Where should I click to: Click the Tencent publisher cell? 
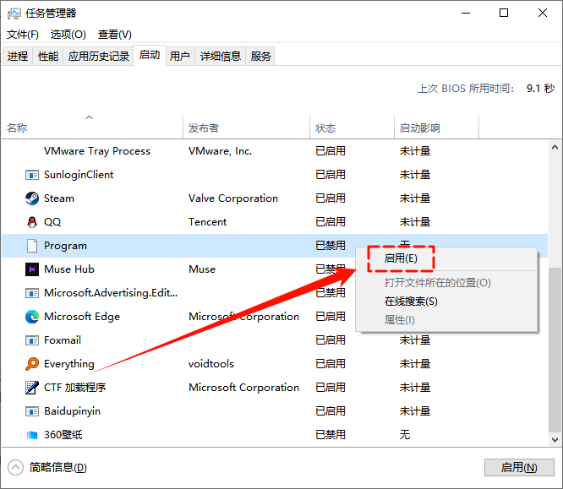point(208,222)
